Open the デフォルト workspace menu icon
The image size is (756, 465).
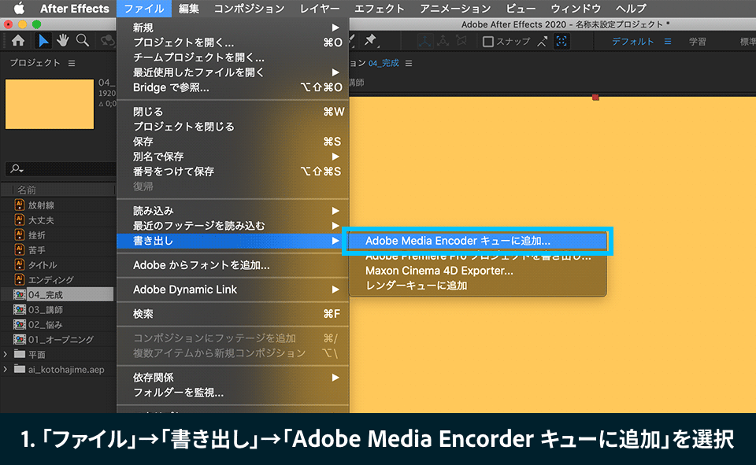(668, 42)
